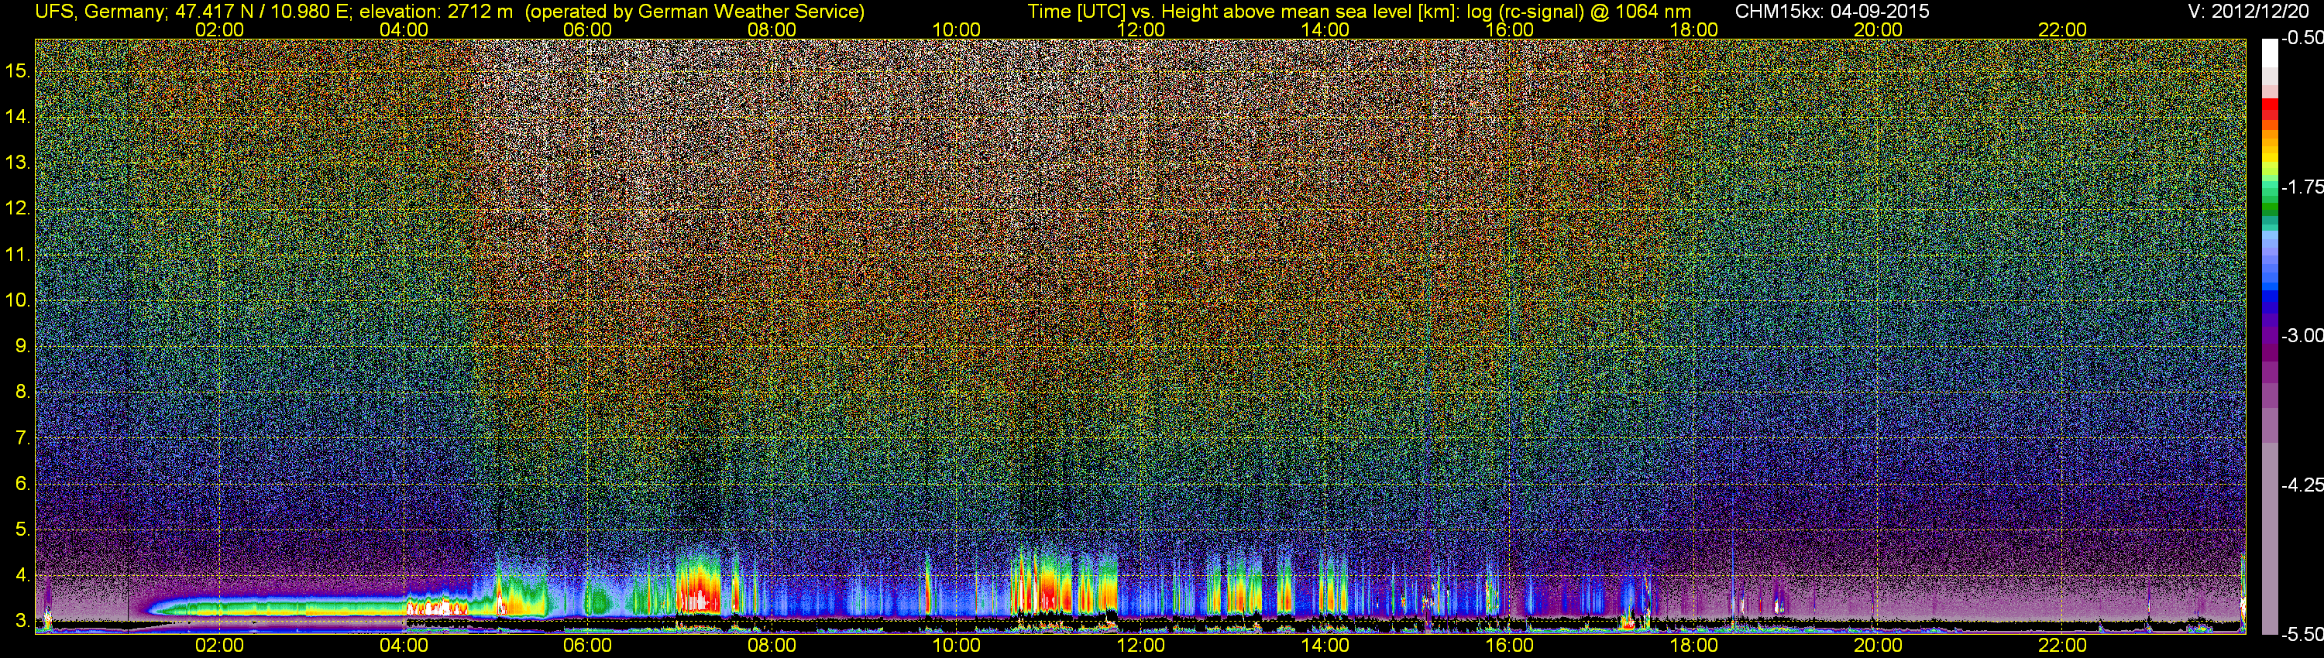
Task: Click the height axis label '15.'
Action: [18, 70]
